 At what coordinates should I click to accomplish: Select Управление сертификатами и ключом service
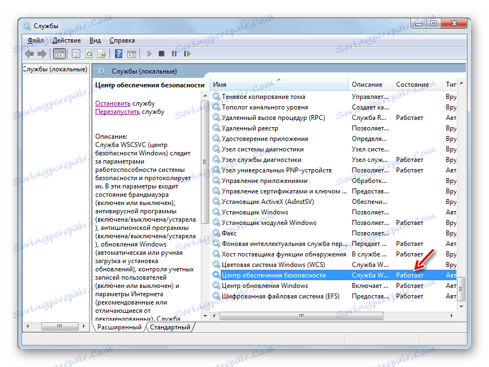click(334, 191)
